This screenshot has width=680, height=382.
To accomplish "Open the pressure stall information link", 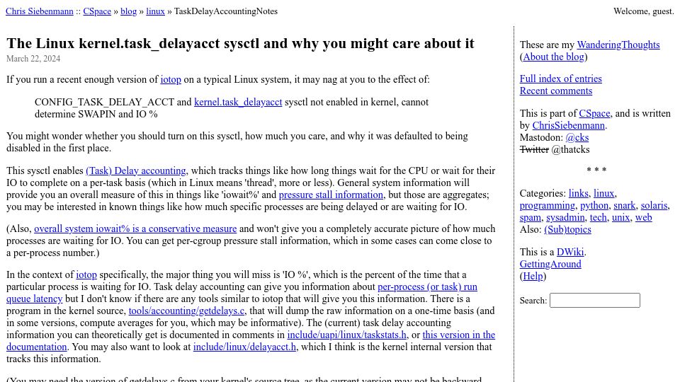I will 331,195.
